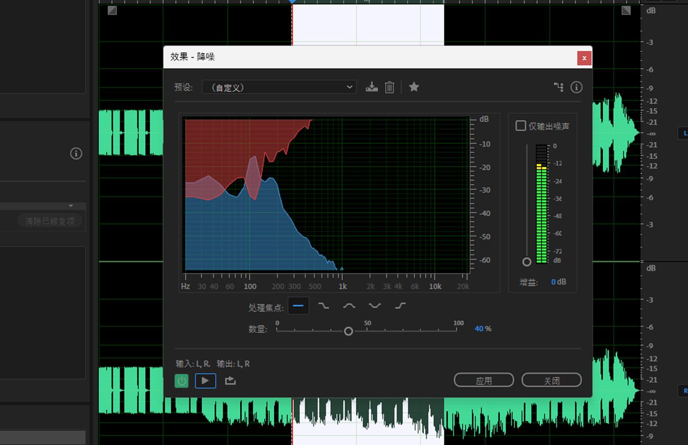Click the fade-out handle on the waveform's right corner
Viewport: 688px width, 445px height.
coord(626,10)
